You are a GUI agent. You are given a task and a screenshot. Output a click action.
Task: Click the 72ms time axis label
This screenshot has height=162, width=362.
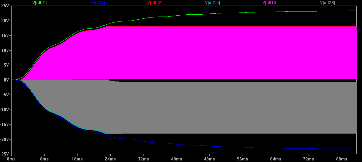click(x=309, y=159)
